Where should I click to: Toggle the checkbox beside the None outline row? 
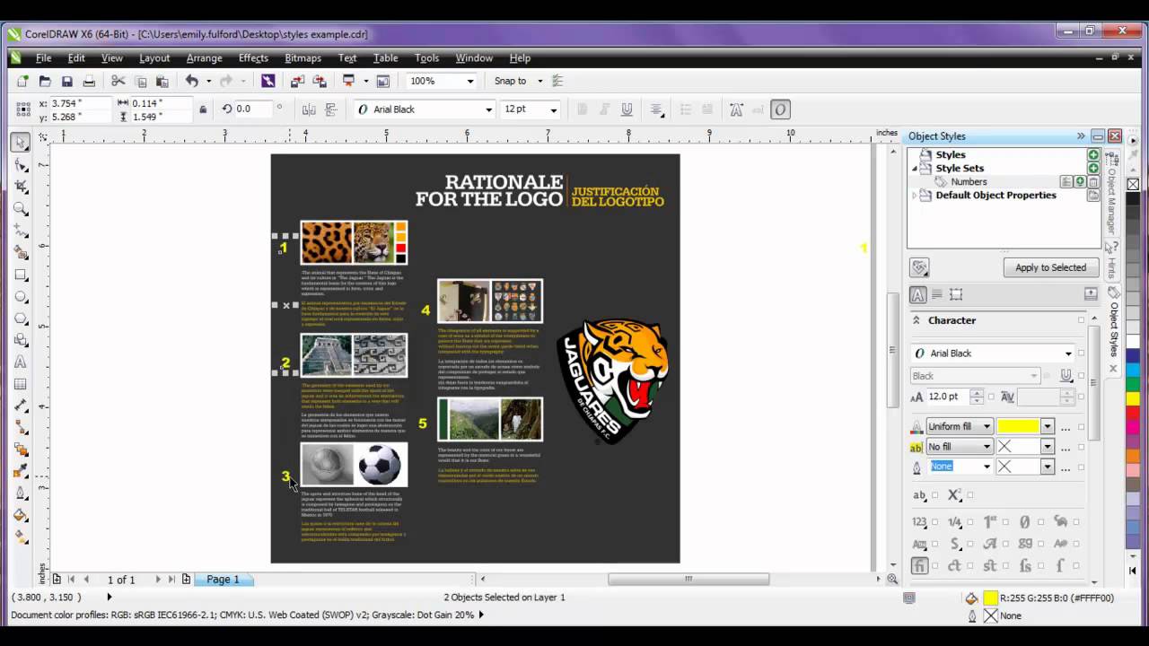(x=1081, y=467)
